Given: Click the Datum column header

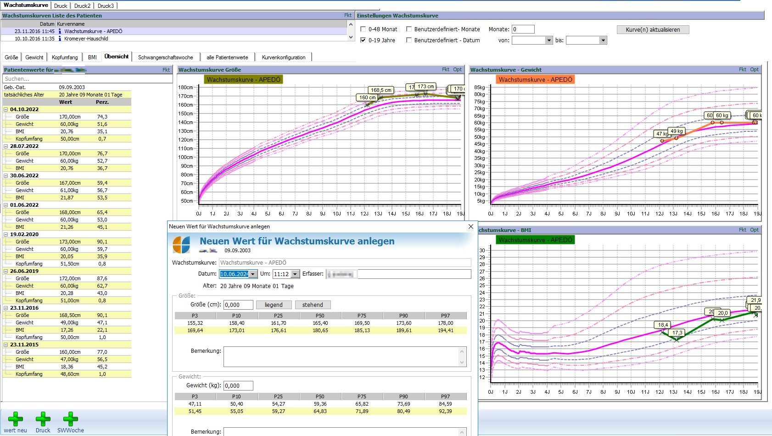Looking at the screenshot, I should [x=28, y=24].
